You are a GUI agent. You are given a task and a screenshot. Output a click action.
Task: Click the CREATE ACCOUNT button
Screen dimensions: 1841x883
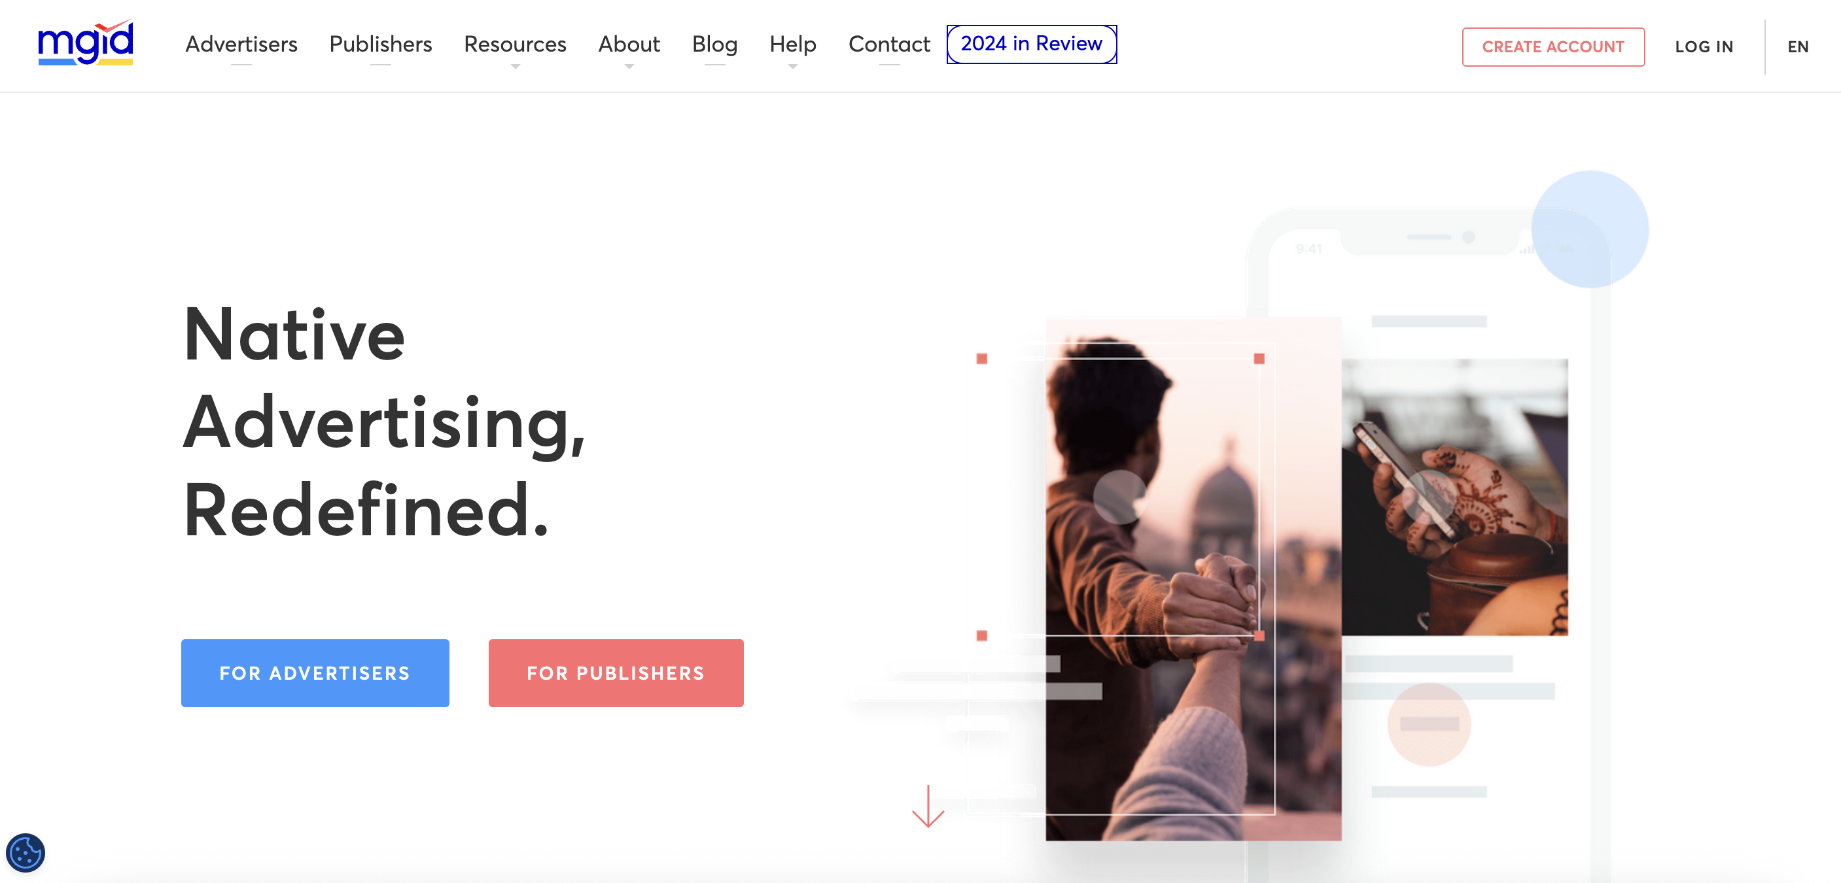tap(1553, 47)
